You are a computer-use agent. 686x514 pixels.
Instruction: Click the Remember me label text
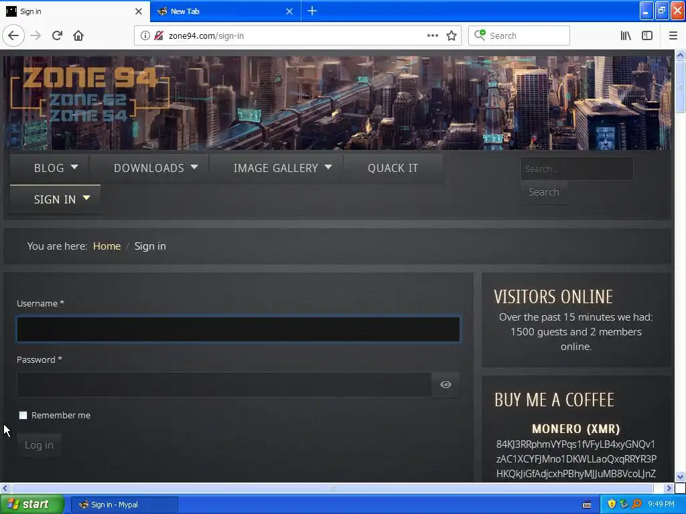point(61,415)
